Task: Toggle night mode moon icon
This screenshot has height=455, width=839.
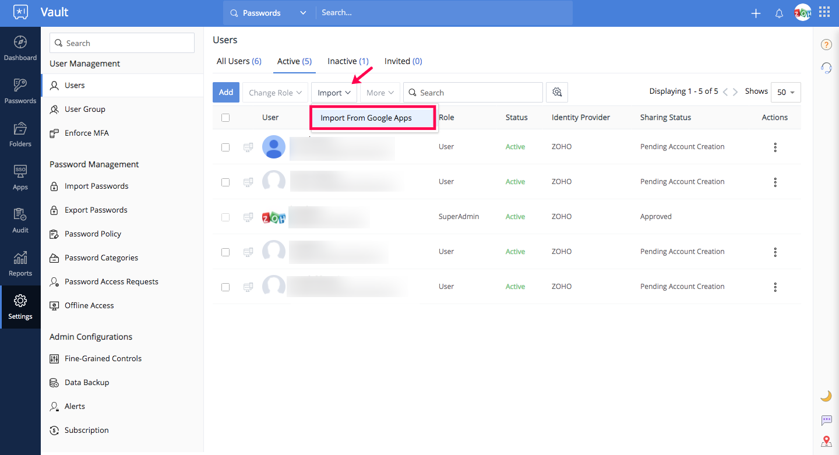Action: point(826,396)
